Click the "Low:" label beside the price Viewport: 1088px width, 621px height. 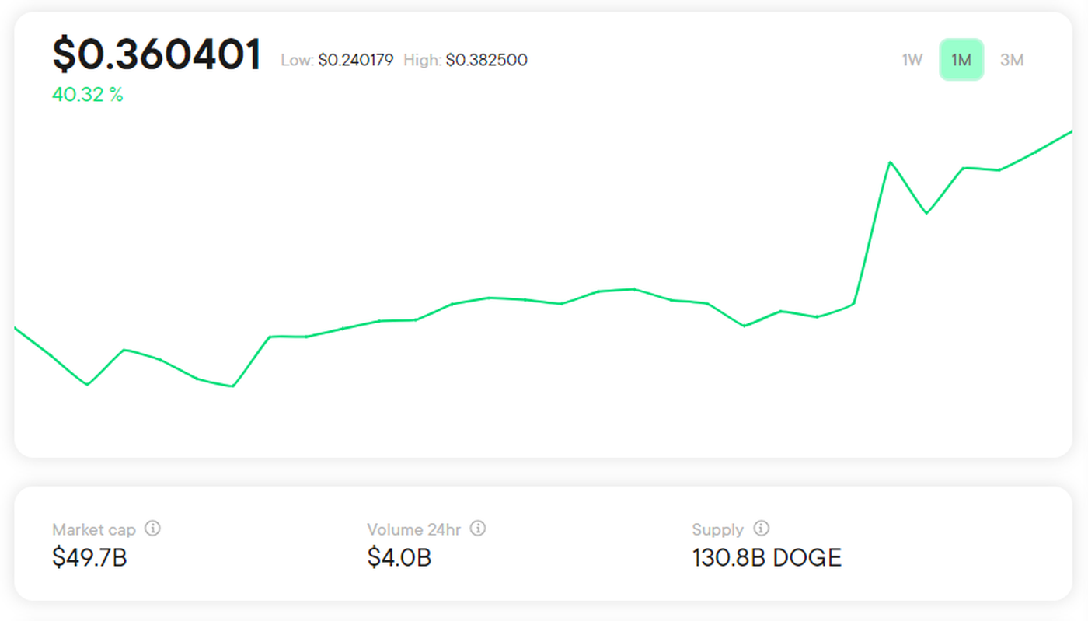[x=297, y=60]
